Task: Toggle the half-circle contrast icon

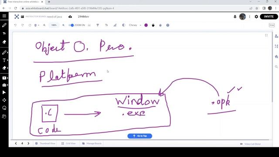Action: (124, 25)
